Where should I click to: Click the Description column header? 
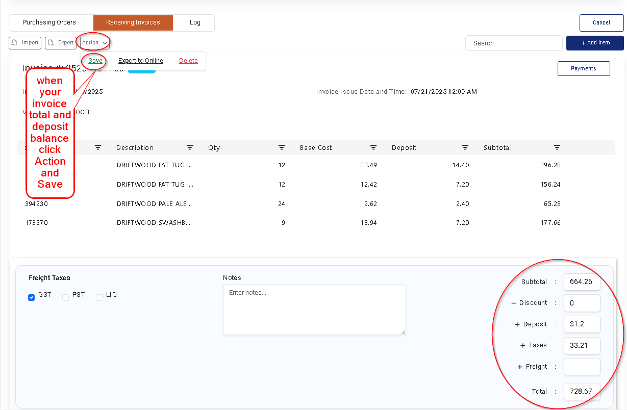point(135,148)
